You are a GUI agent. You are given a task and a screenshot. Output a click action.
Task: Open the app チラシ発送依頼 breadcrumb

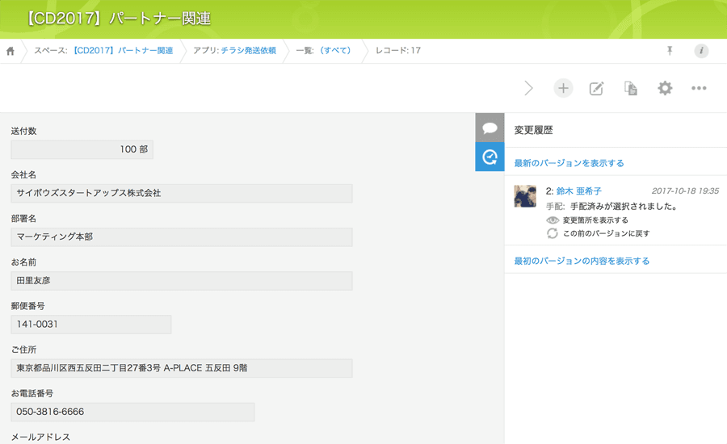tap(248, 51)
